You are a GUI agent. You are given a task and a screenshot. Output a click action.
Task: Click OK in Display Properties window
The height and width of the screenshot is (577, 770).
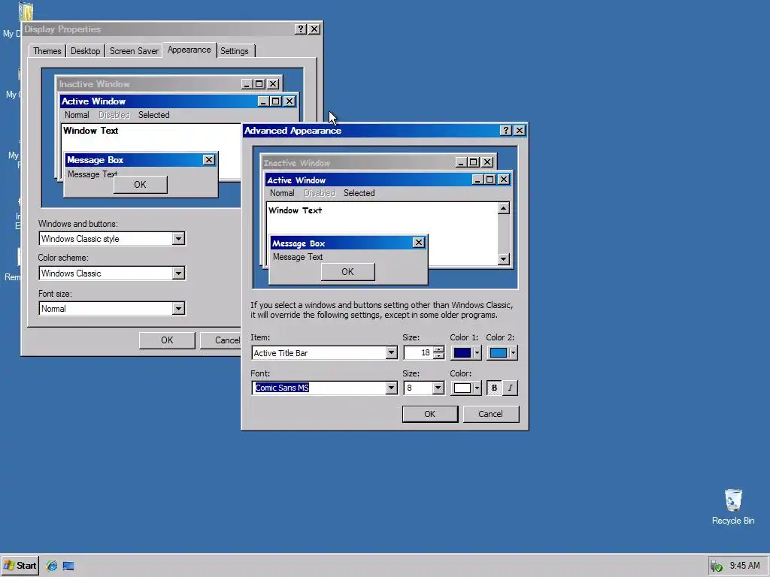point(167,340)
